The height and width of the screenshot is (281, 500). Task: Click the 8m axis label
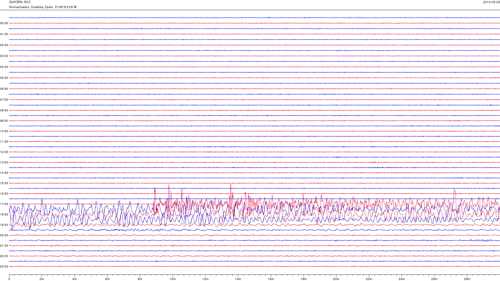pos(140,279)
